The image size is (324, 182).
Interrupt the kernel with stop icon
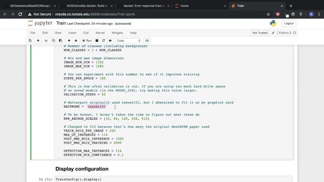97,40
